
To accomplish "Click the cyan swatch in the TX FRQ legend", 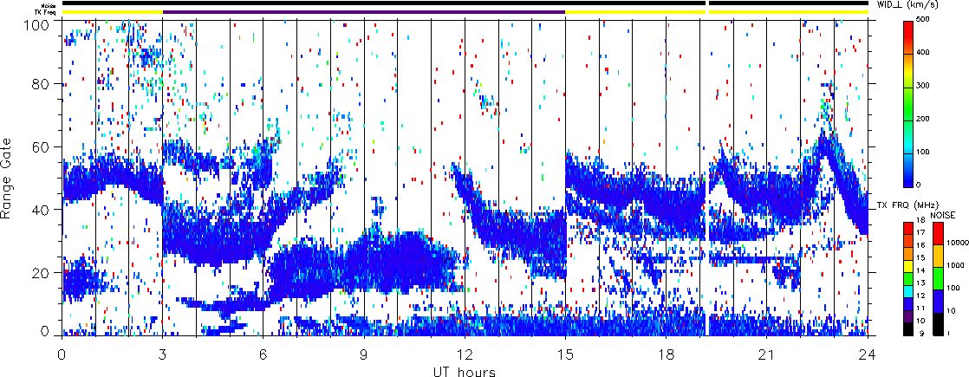I will pos(908,292).
